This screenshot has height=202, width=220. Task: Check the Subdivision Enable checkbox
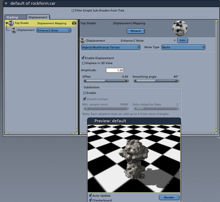tap(84, 93)
